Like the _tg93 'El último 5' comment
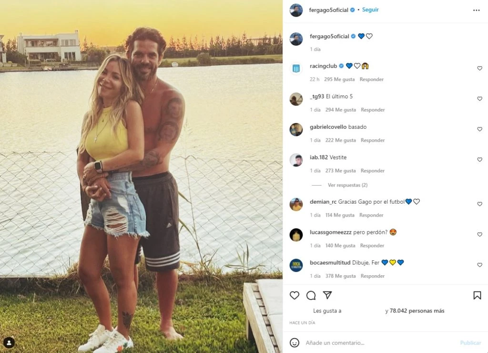 tap(479, 99)
